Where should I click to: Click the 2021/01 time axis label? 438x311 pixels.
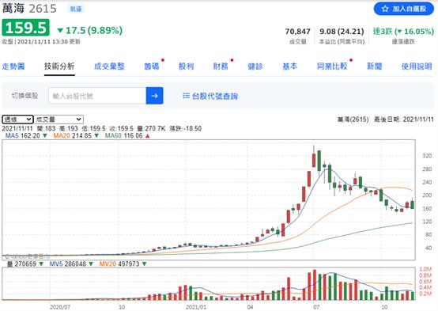[x=196, y=307]
